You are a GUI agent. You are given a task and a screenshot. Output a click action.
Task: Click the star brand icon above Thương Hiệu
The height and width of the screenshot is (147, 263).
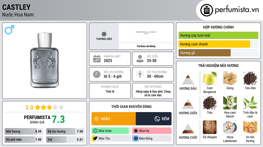tap(104, 34)
